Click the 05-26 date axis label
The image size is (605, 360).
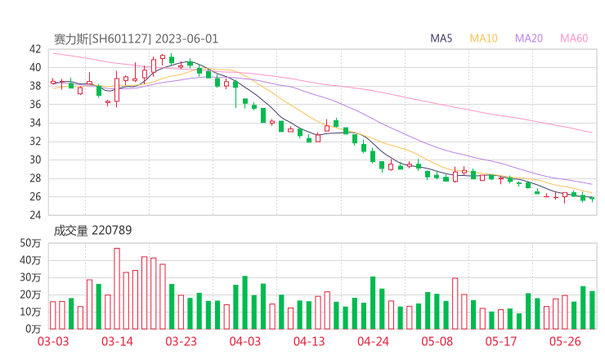[x=565, y=341]
